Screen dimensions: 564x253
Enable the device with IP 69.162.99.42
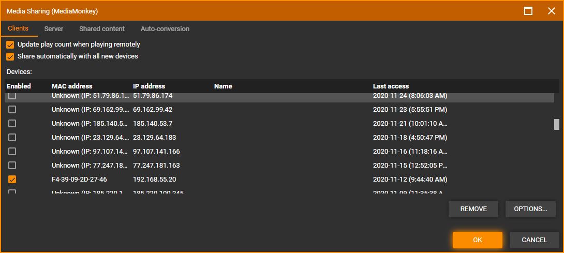click(12, 110)
